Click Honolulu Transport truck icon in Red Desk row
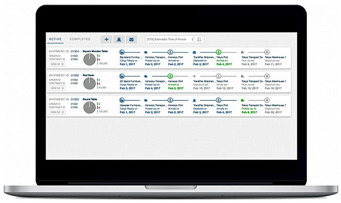The image size is (341, 203). pos(146,76)
